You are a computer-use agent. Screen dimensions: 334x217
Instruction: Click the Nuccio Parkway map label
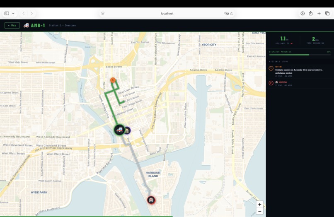click(179, 45)
